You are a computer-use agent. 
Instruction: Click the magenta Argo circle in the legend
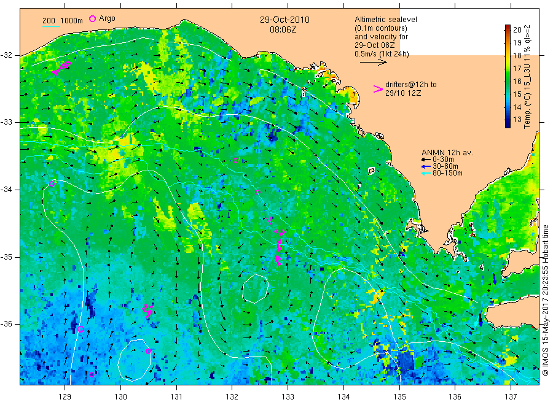[92, 18]
